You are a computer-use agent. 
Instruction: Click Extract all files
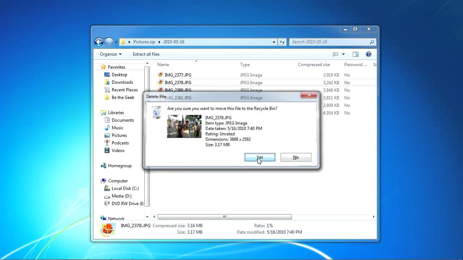point(146,54)
